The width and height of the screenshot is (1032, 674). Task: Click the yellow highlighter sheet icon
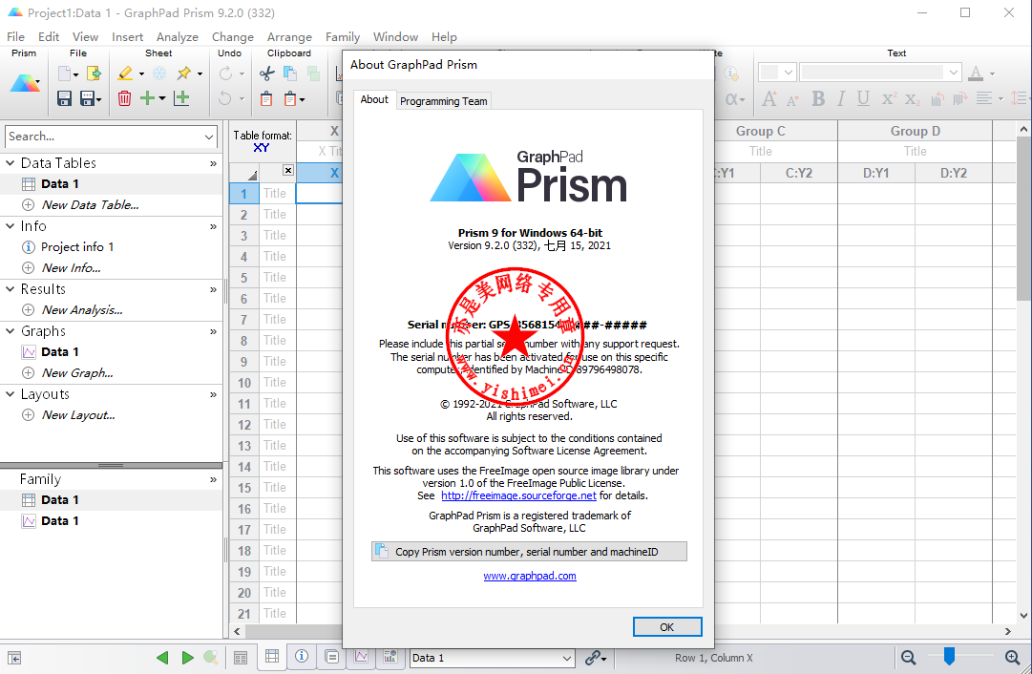point(125,74)
